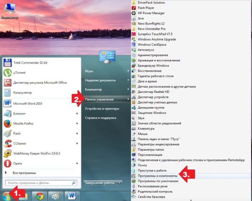Select Домашняя группа entry

click(151, 107)
